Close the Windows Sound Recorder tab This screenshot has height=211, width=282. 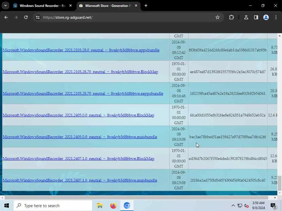tap(70, 6)
